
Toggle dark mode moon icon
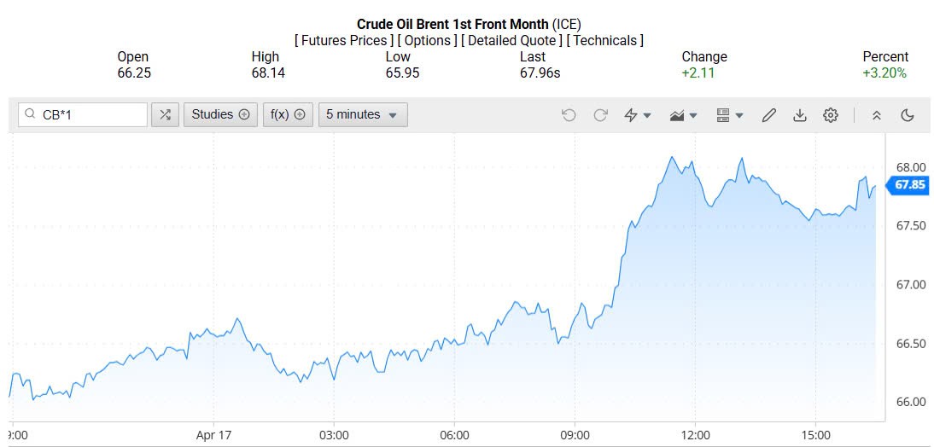[x=907, y=115]
